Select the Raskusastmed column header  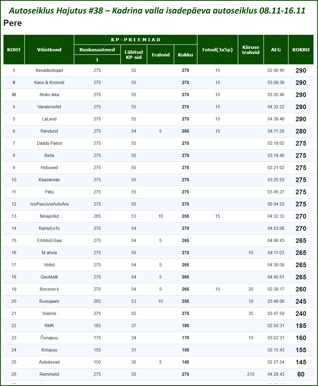(97, 50)
